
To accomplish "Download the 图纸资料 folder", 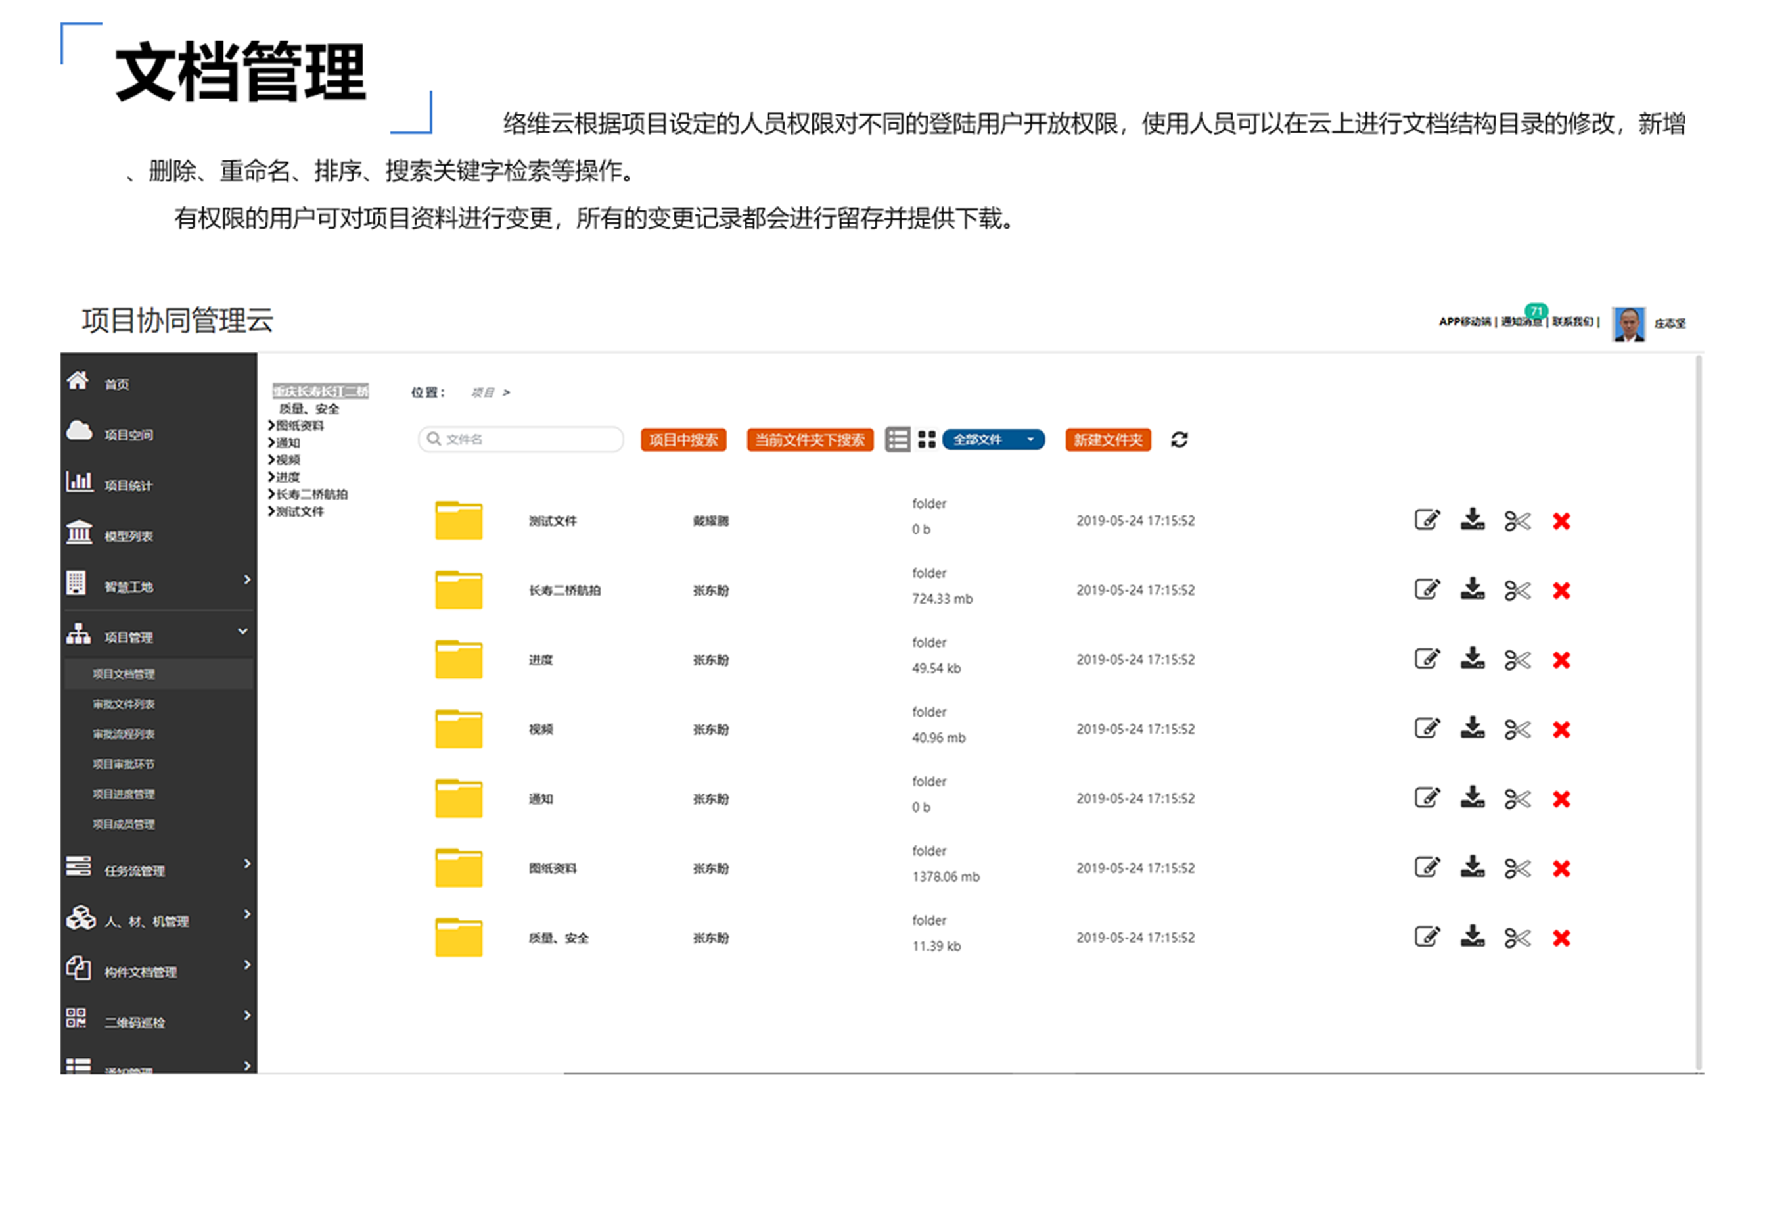I will pos(1472,868).
